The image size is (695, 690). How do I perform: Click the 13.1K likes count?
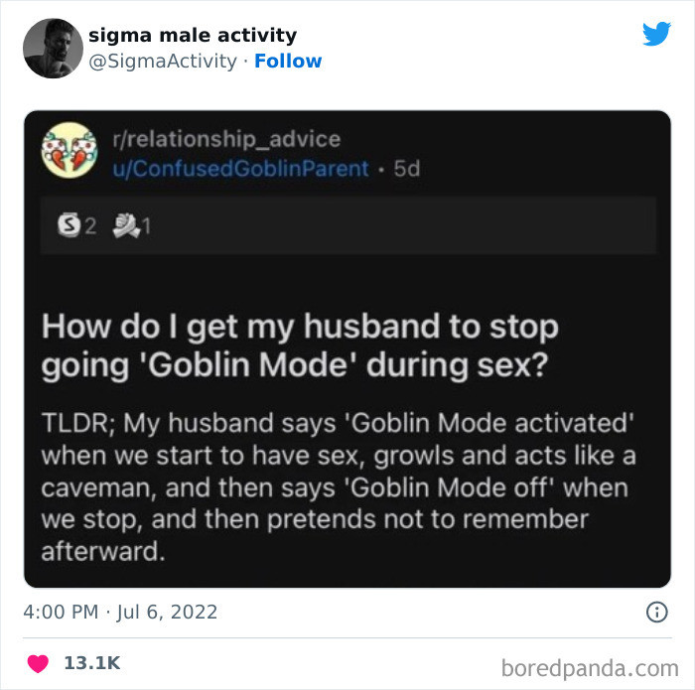(x=91, y=662)
